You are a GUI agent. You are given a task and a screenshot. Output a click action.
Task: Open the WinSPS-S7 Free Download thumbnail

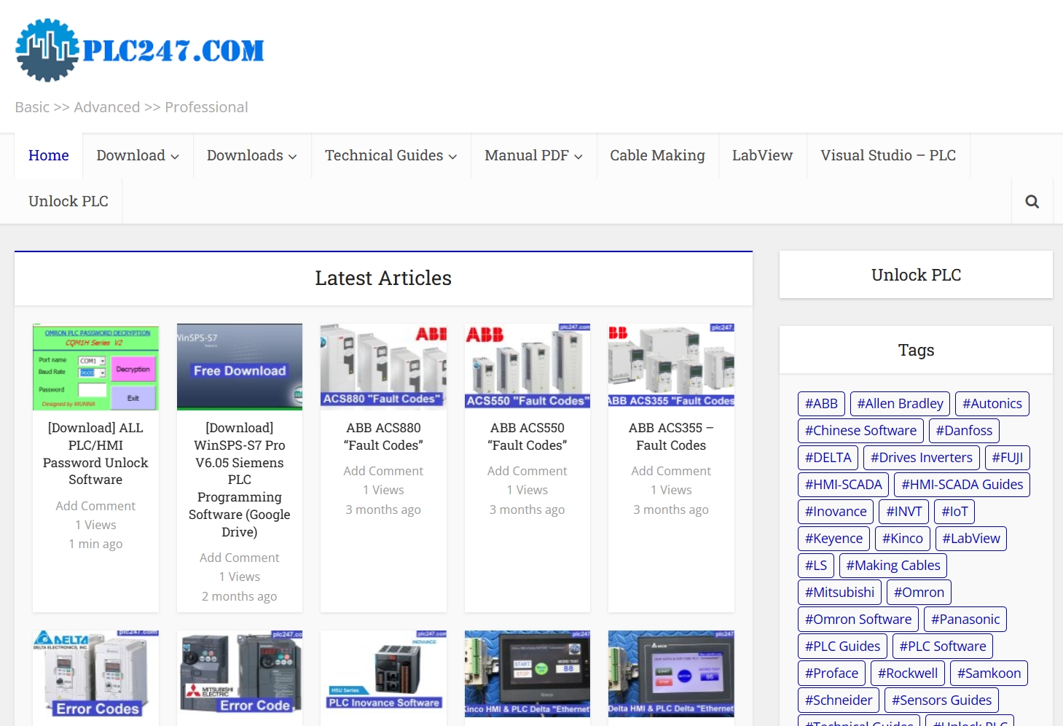(240, 367)
